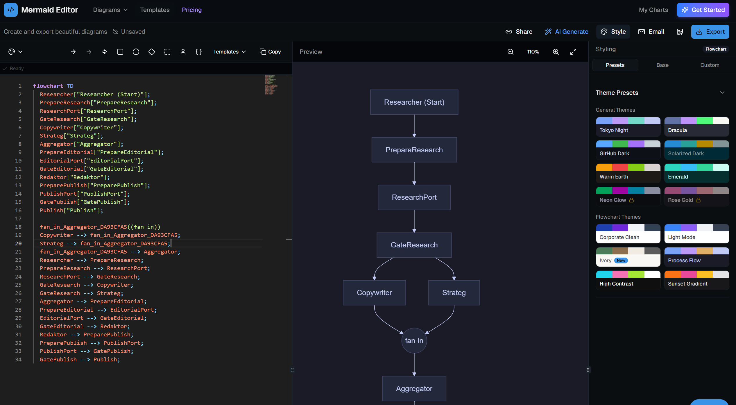This screenshot has height=405, width=736.
Task: Open the theme palette dropdown in editor toolbar
Action: pos(15,52)
